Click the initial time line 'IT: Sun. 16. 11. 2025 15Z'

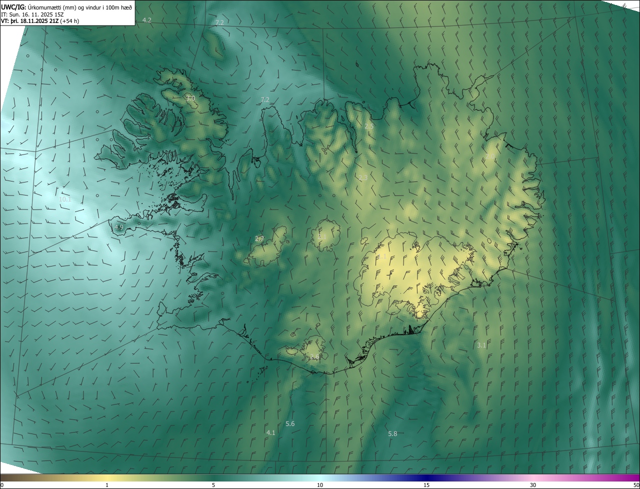pyautogui.click(x=33, y=14)
